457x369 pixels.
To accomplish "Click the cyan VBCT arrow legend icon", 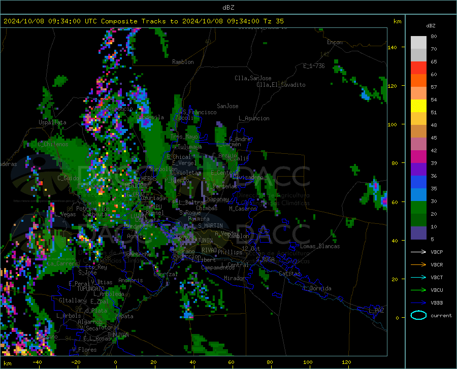I will pyautogui.click(x=418, y=277).
